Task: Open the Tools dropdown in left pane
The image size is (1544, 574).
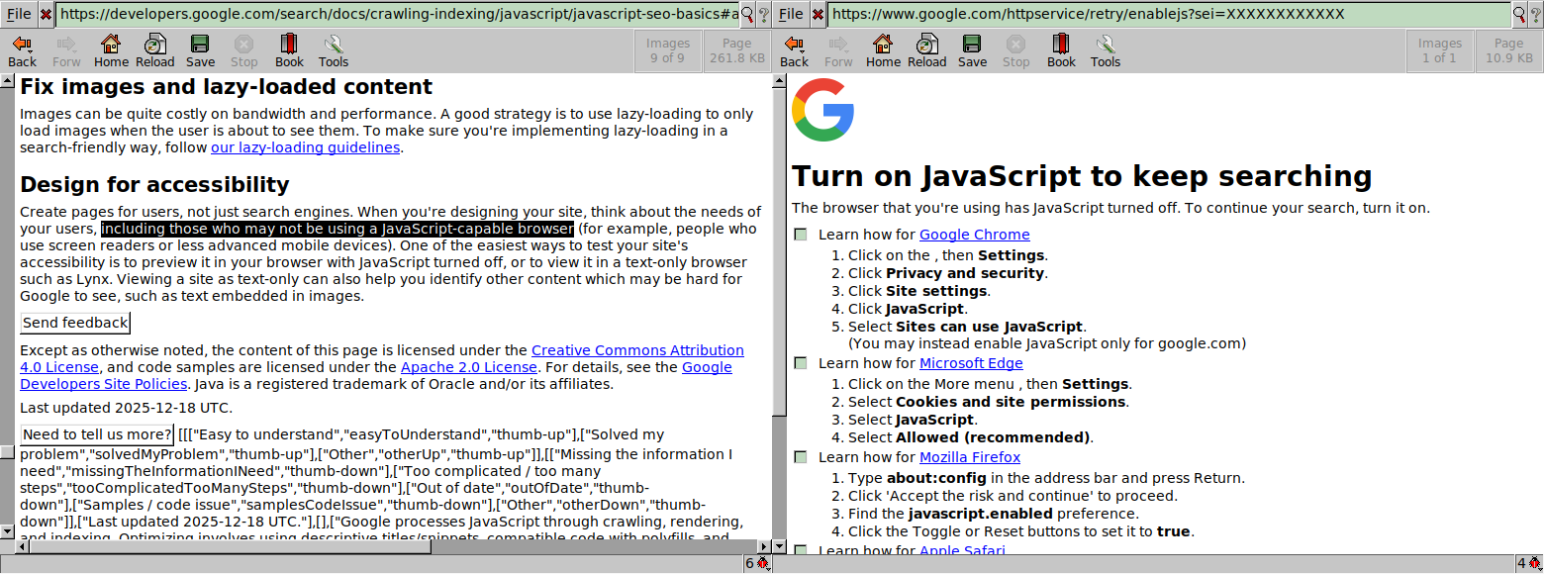Action: click(333, 51)
